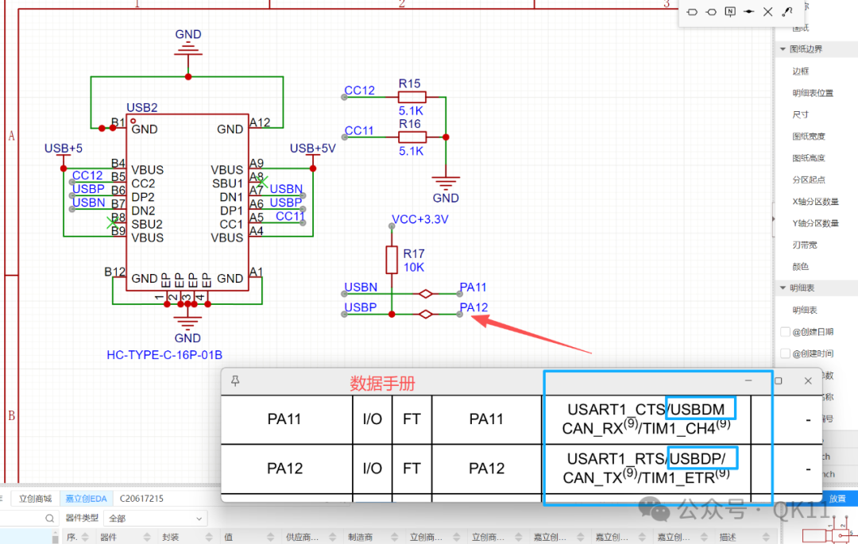
Task: Click CC11 label next to R16
Action: click(x=359, y=131)
